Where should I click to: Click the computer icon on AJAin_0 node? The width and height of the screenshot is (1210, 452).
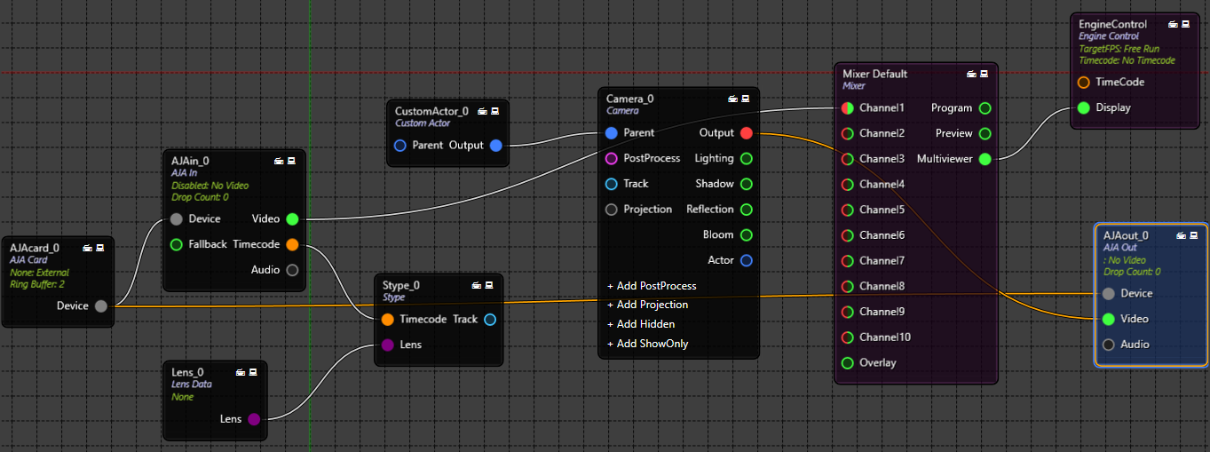[x=291, y=161]
